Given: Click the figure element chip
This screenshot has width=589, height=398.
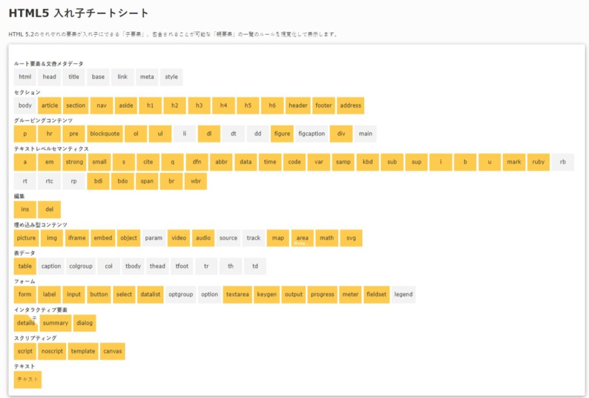Looking at the screenshot, I should pyautogui.click(x=282, y=133).
